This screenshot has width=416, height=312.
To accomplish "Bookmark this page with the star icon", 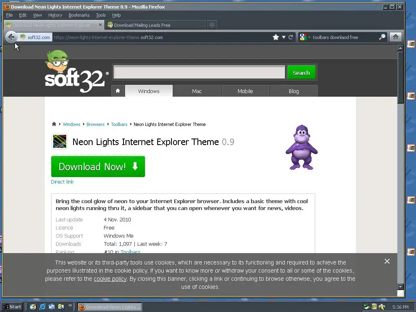I will point(276,37).
